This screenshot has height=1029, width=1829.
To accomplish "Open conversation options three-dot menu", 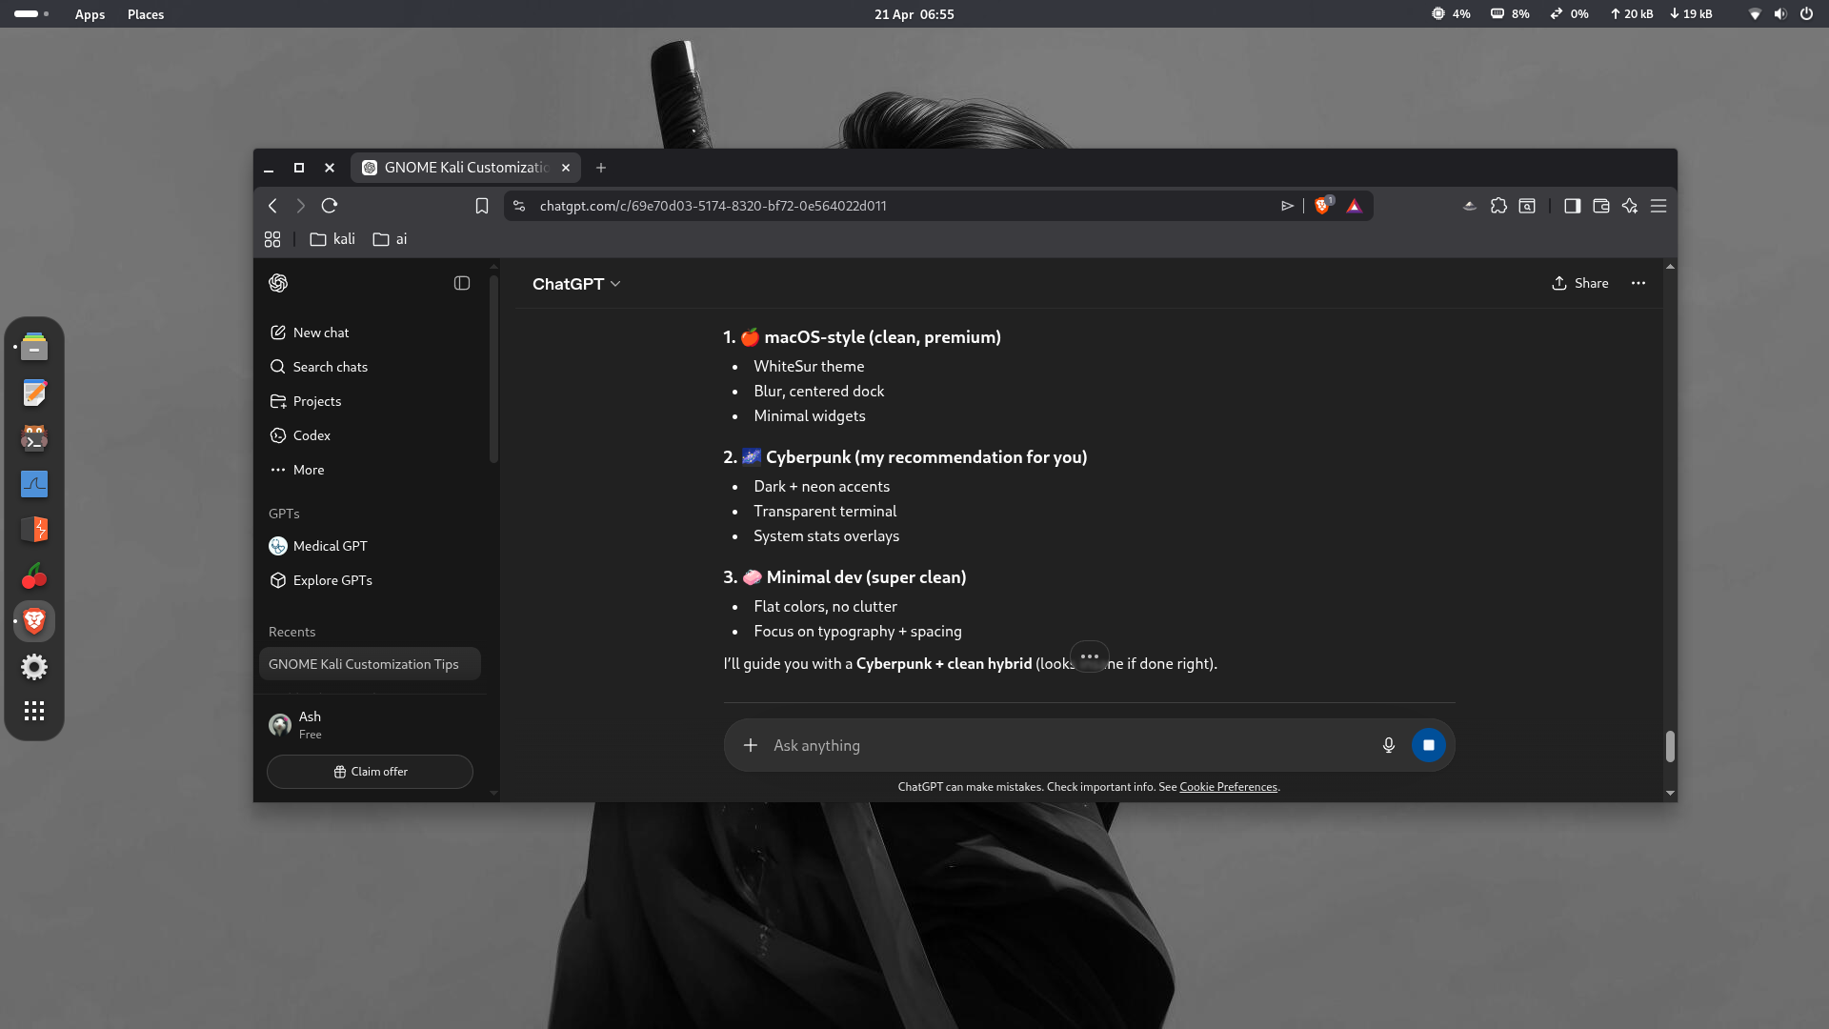I will [1638, 283].
